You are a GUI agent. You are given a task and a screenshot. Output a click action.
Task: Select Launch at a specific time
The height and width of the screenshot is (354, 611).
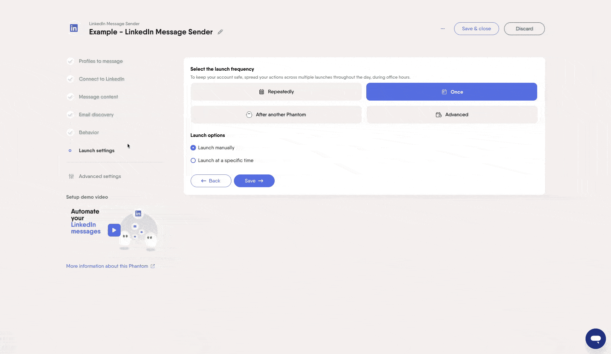pyautogui.click(x=193, y=160)
